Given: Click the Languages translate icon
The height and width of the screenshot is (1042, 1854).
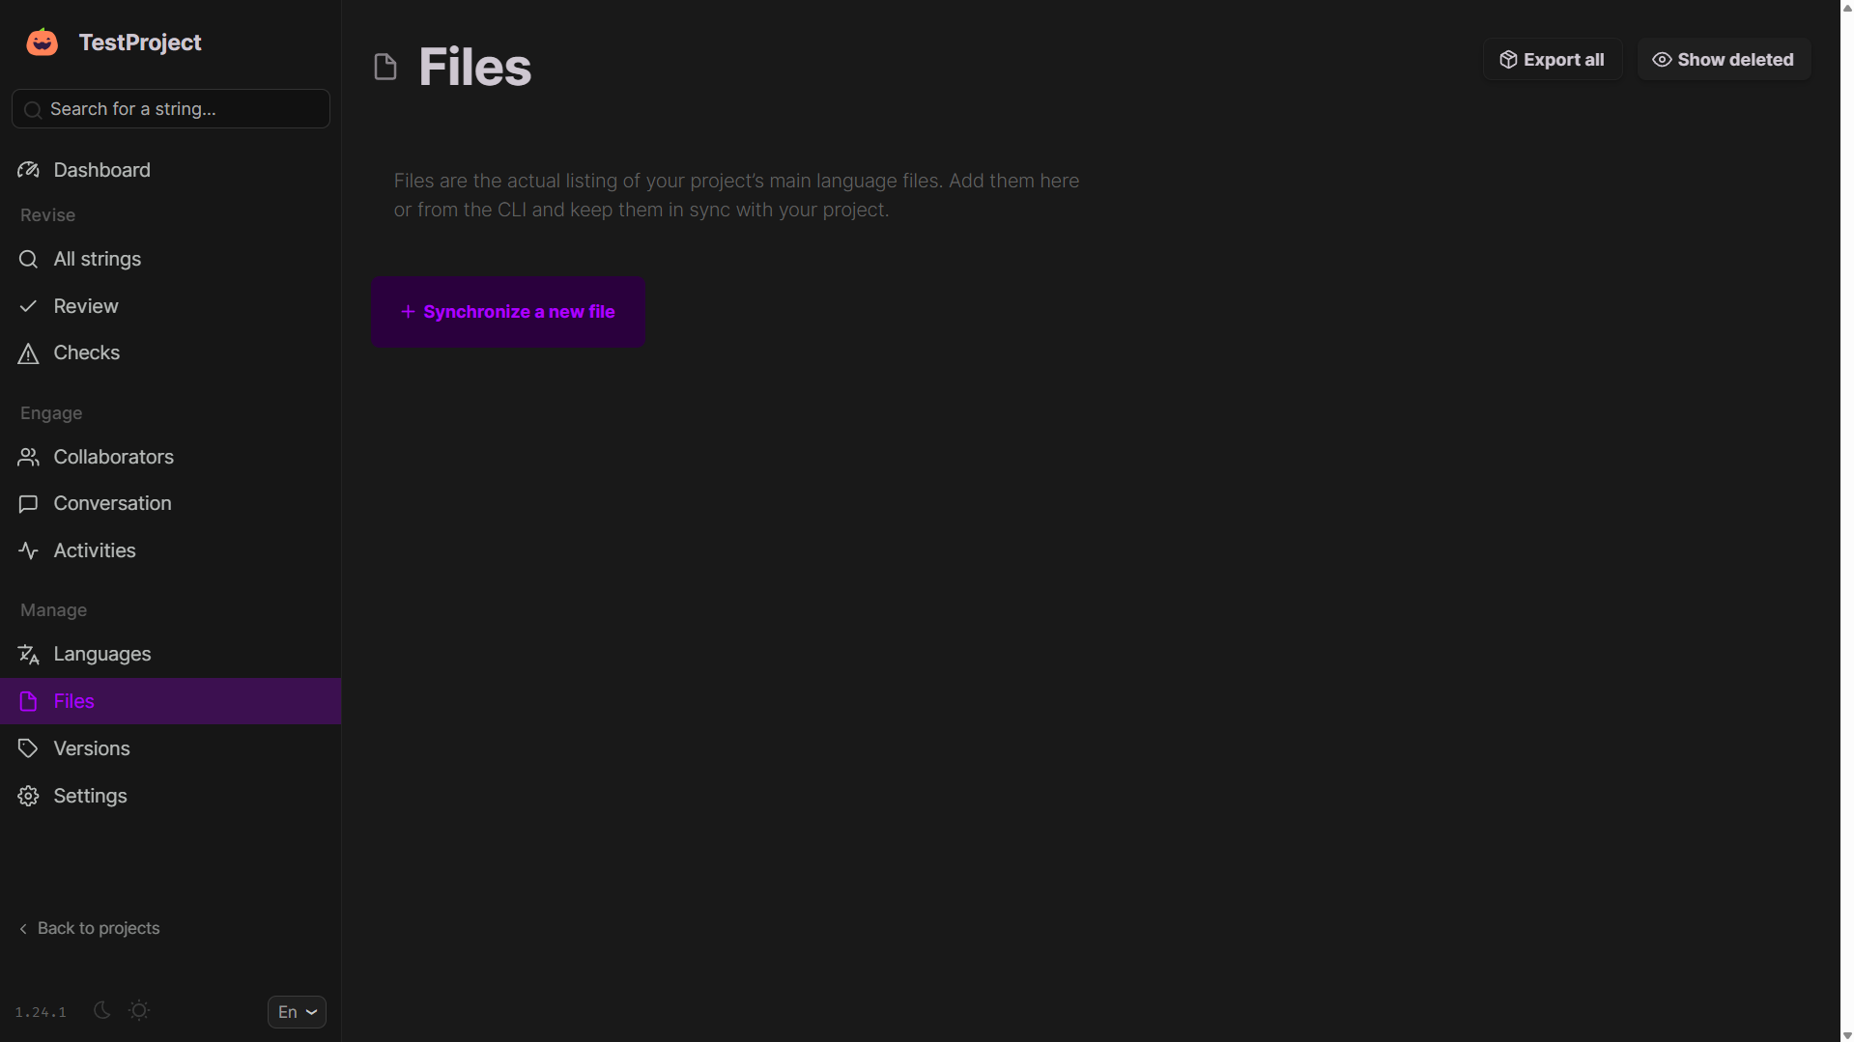Looking at the screenshot, I should click(x=28, y=655).
